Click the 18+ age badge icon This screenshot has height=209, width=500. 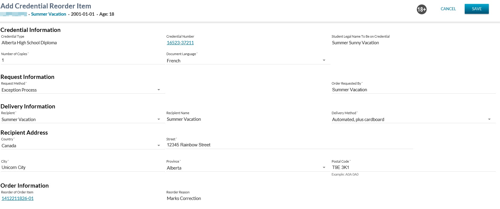(421, 9)
